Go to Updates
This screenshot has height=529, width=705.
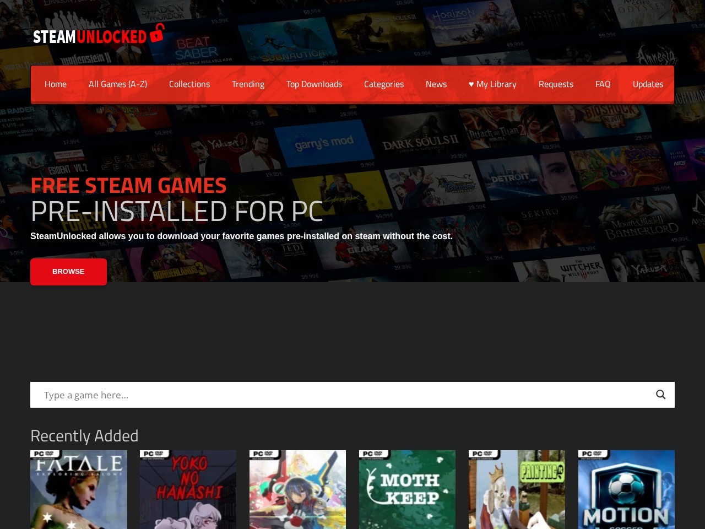pyautogui.click(x=648, y=84)
